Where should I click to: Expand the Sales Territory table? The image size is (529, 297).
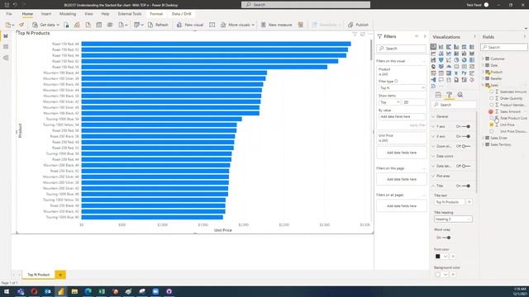coord(483,144)
